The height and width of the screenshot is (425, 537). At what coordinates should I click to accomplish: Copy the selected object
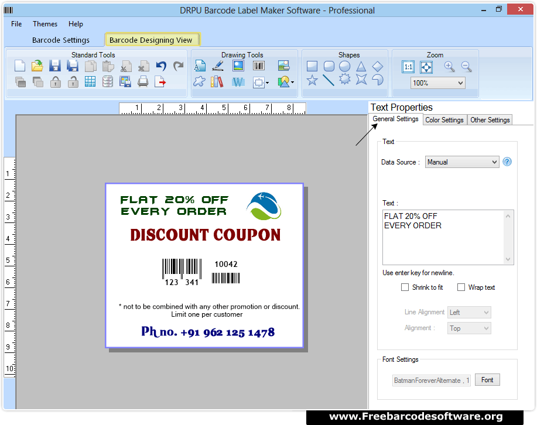coord(90,66)
